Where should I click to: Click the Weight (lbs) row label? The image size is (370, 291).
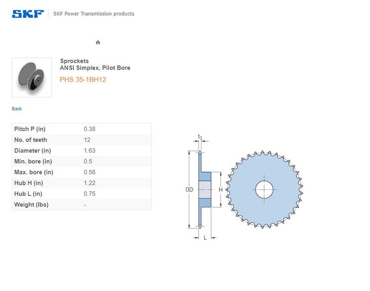31,205
